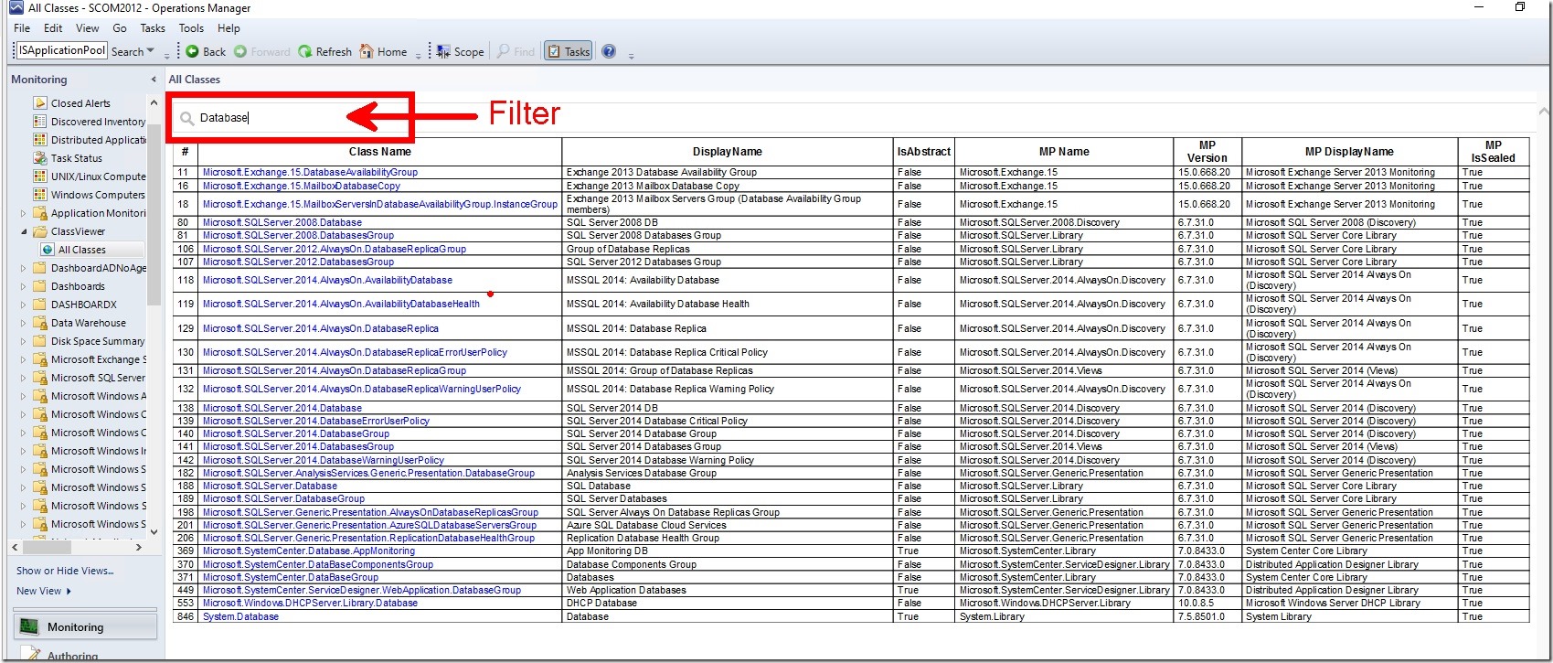Select the All Classes dashboard icon
This screenshot has width=1553, height=663.
[48, 250]
